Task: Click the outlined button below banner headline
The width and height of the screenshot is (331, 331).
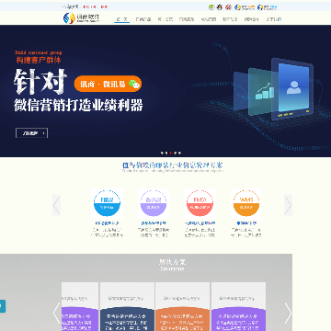Action: tap(31, 133)
